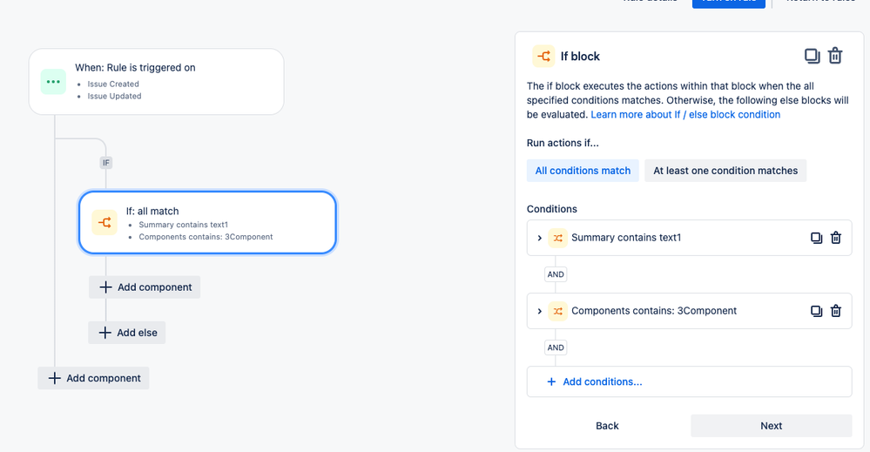The image size is (870, 452).
Task: Select the When: Rule is triggered on card
Action: tap(157, 82)
